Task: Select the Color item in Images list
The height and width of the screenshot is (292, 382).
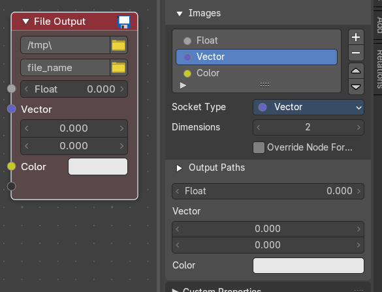Action: pyautogui.click(x=257, y=73)
